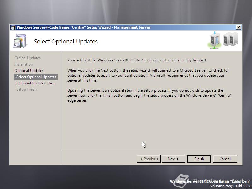Click the management server download icon

coord(215,40)
